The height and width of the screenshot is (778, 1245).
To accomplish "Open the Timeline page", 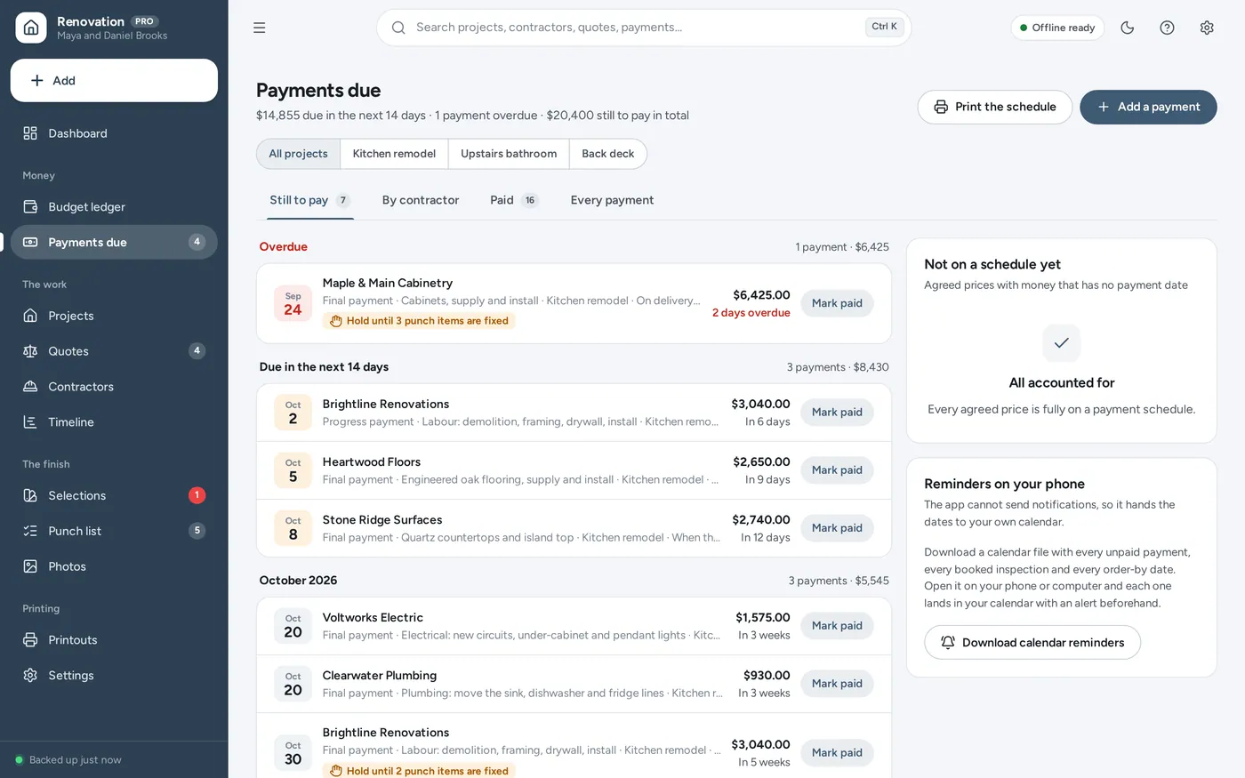I will [114, 422].
